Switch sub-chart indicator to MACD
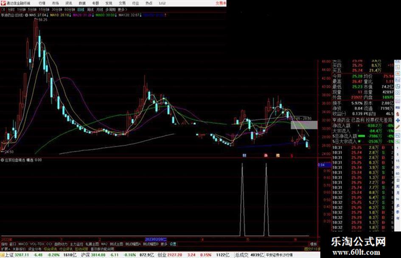Screen dimensions: 401x258 click(x=23, y=244)
